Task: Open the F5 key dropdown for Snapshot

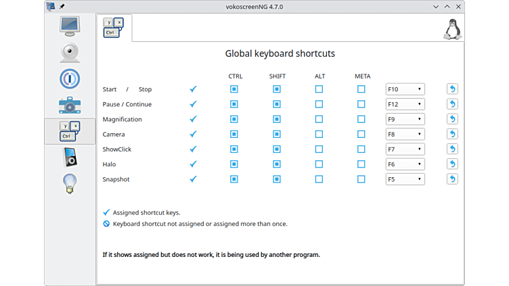Action: (x=405, y=179)
